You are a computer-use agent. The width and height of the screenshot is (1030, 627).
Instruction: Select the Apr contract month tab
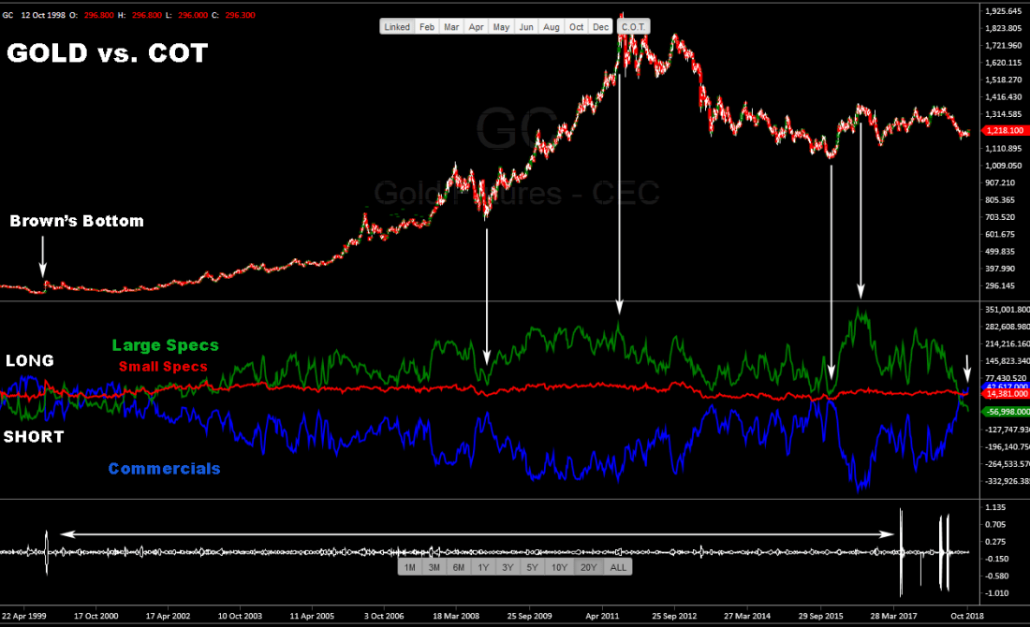tap(477, 27)
